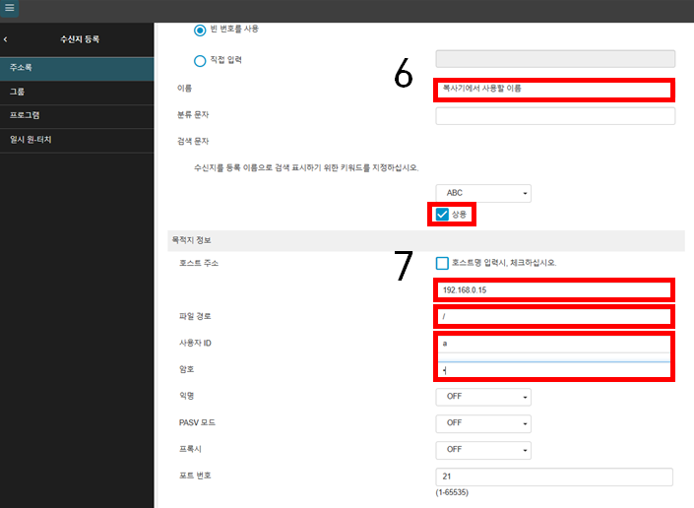The image size is (694, 508).
Task: Select the 직접 입력 radio button
Action: 200,61
